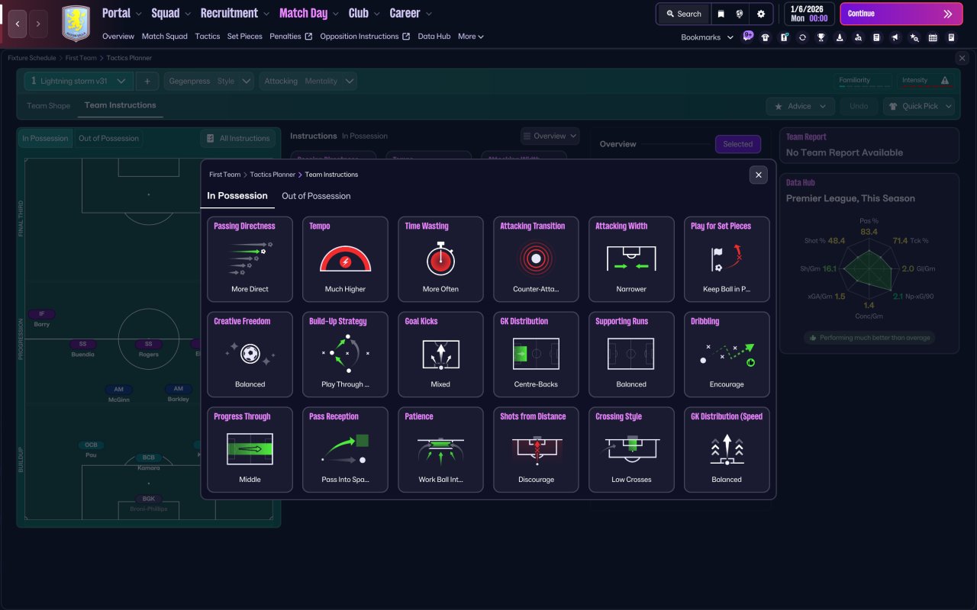977x610 pixels.
Task: Toggle the All Instructions button
Action: (x=237, y=138)
